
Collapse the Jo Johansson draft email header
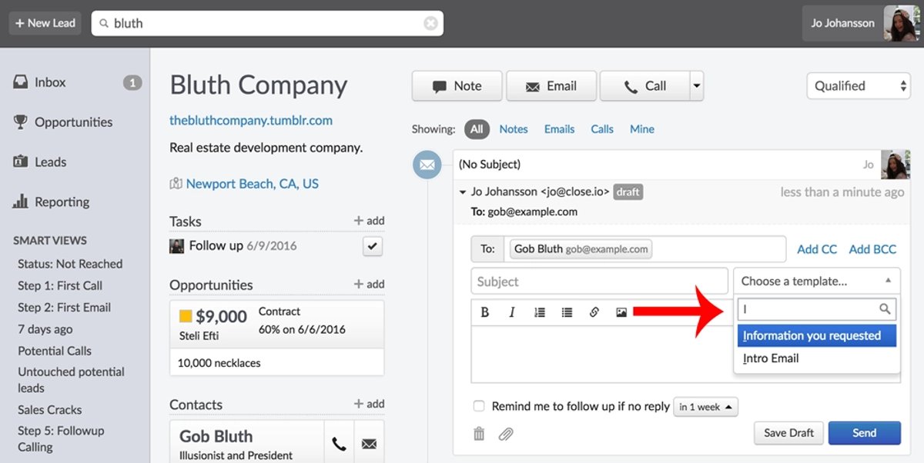(463, 192)
